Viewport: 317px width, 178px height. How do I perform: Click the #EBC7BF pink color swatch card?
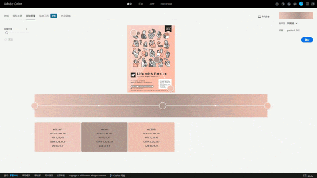pos(57,137)
